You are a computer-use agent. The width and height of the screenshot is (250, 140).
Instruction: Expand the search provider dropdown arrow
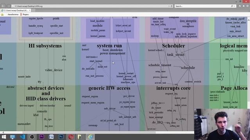(x=234, y=6)
